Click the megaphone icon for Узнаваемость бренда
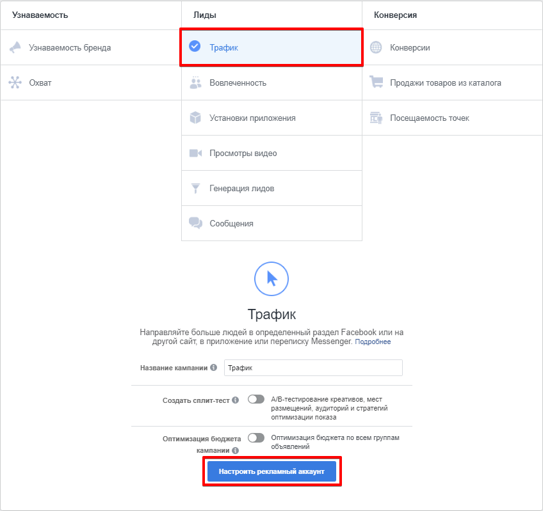Image resolution: width=543 pixels, height=511 pixels. click(x=15, y=47)
